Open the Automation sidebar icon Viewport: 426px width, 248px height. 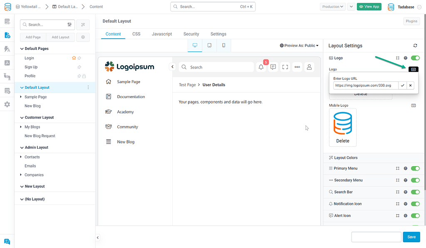click(x=7, y=49)
